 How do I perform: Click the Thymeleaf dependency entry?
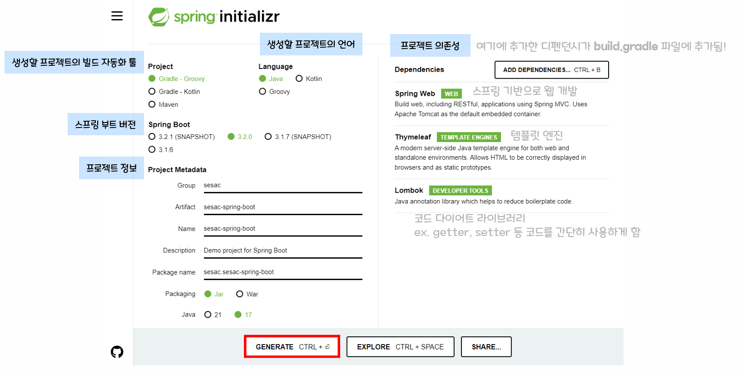coord(501,152)
